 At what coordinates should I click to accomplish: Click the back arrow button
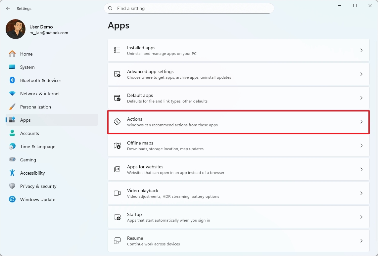click(x=8, y=8)
